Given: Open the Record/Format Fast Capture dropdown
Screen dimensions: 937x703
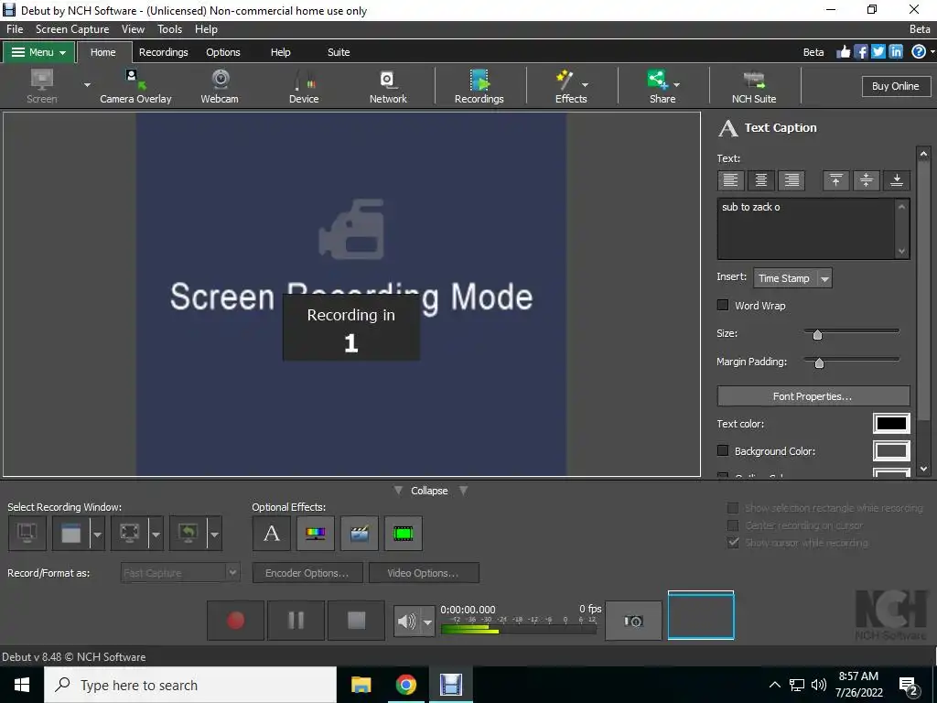Looking at the screenshot, I should pyautogui.click(x=180, y=573).
